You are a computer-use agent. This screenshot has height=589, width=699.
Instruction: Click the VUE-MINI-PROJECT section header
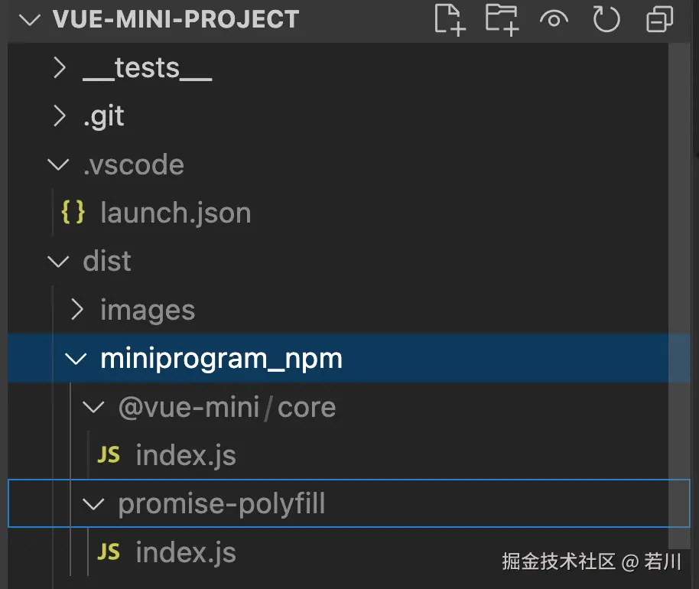point(176,21)
